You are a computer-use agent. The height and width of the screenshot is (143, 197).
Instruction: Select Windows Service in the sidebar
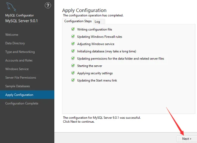[17, 69]
